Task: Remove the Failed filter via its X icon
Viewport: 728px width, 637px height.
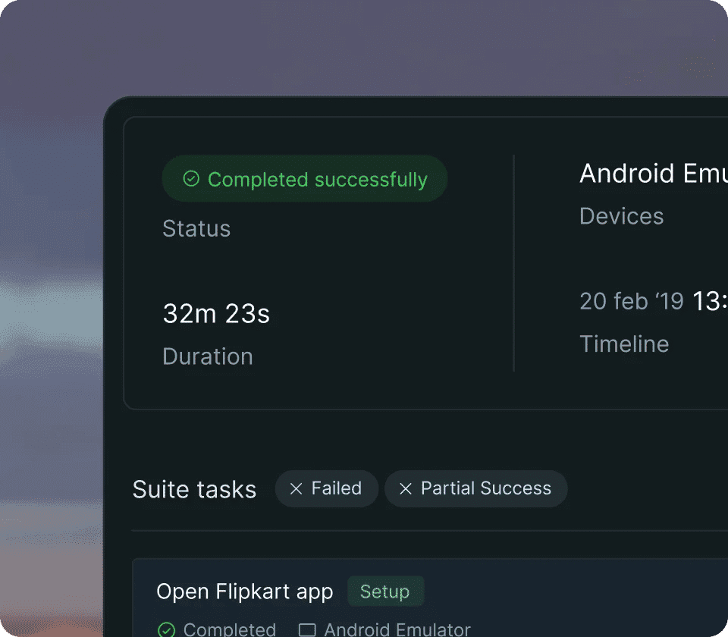Action: [x=297, y=488]
